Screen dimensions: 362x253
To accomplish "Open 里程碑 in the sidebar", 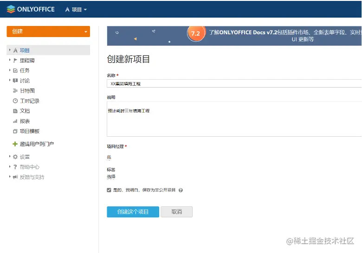I will pos(27,60).
